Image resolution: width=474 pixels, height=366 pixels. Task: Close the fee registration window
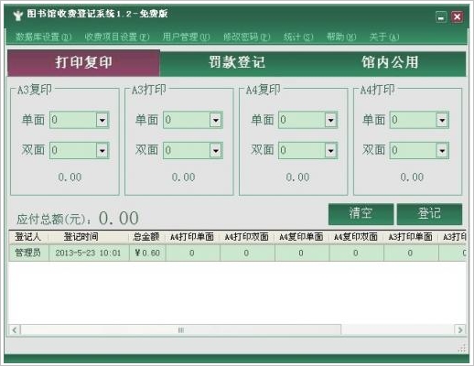(458, 16)
